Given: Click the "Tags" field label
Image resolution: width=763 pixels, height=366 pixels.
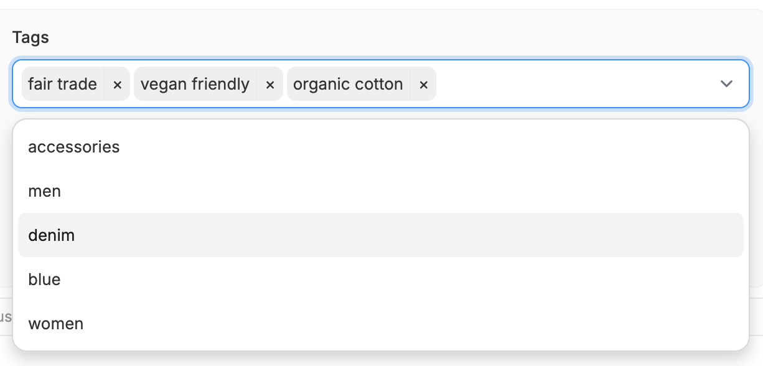Looking at the screenshot, I should [30, 37].
